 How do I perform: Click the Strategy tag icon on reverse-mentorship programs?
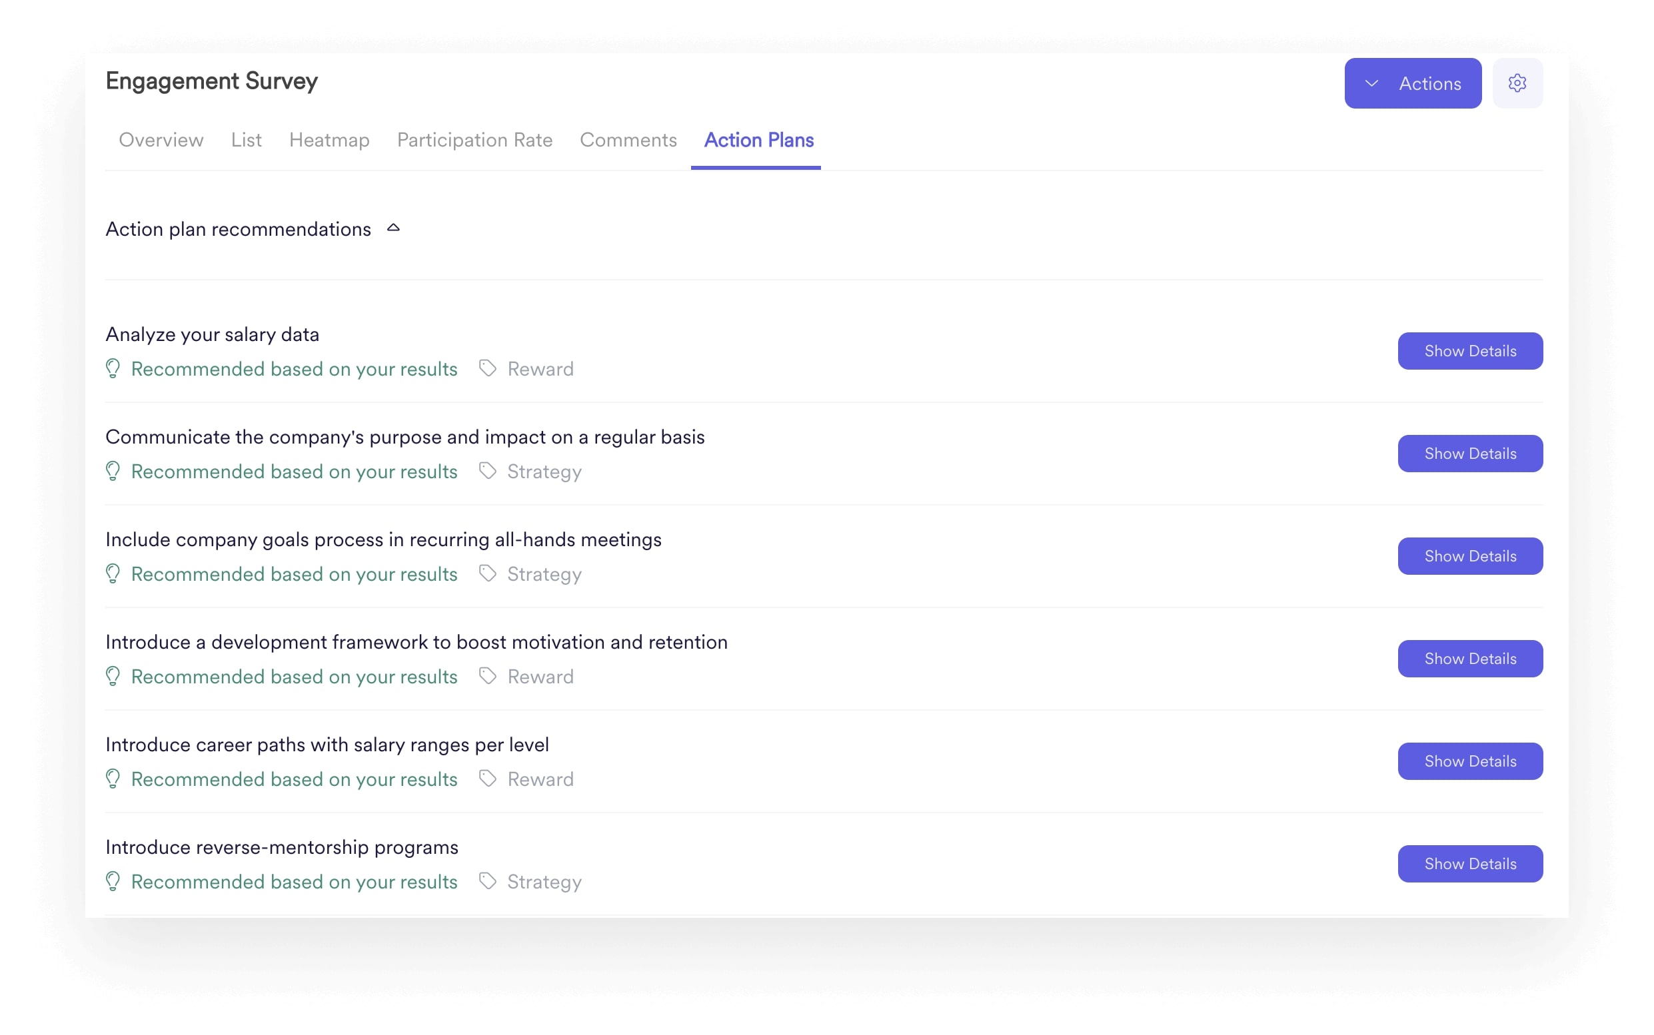pyautogui.click(x=488, y=882)
